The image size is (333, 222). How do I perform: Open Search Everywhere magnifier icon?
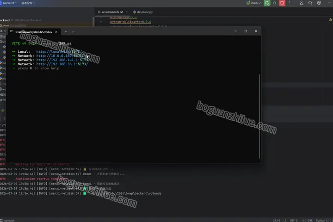point(310,3)
